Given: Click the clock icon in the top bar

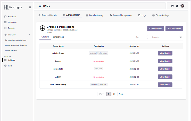Looking at the screenshot, I should click(x=172, y=6).
